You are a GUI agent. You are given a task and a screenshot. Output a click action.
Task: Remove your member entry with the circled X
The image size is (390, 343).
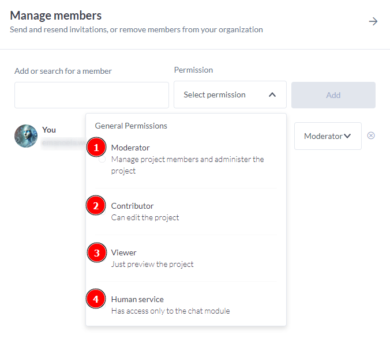[371, 135]
